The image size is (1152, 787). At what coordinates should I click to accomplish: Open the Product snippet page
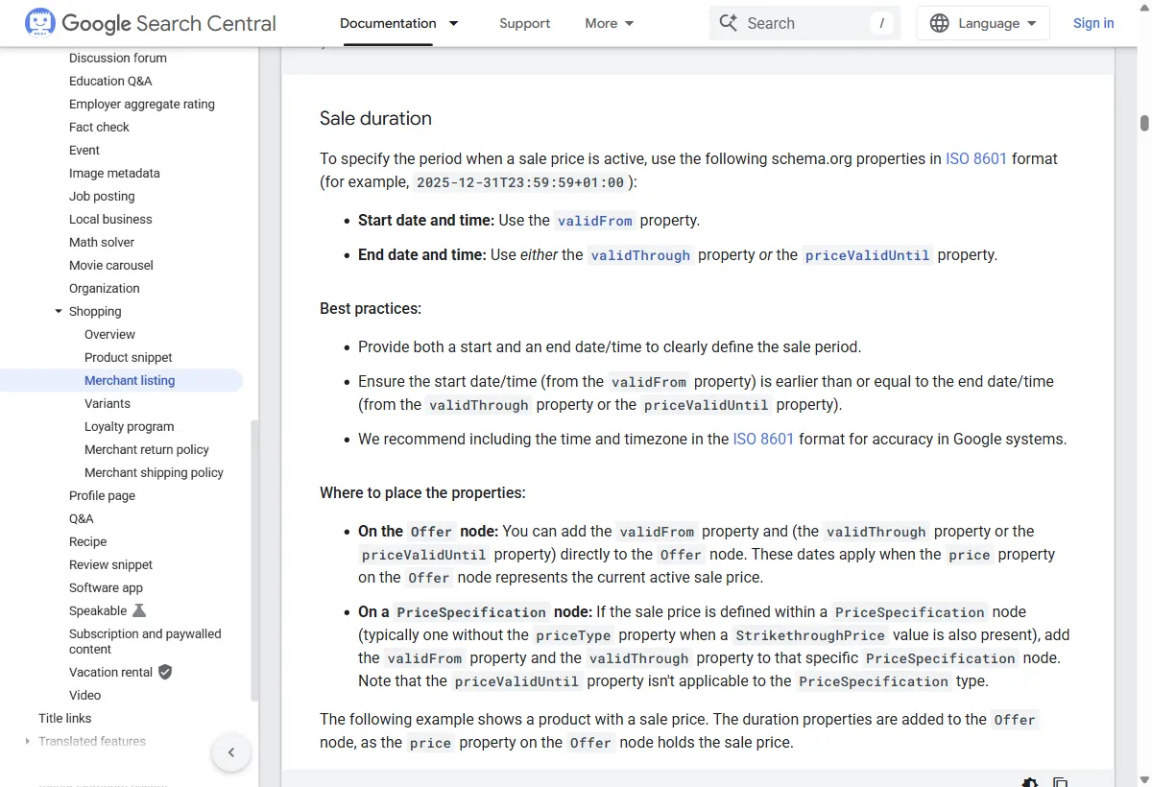129,357
